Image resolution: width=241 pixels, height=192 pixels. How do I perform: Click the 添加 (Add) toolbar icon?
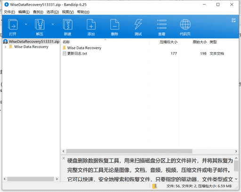[x=91, y=24]
